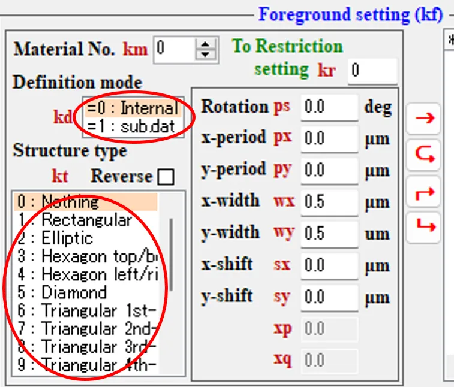This screenshot has height=387, width=454.
Task: Click the restriction setting kr field
Action: click(x=372, y=71)
